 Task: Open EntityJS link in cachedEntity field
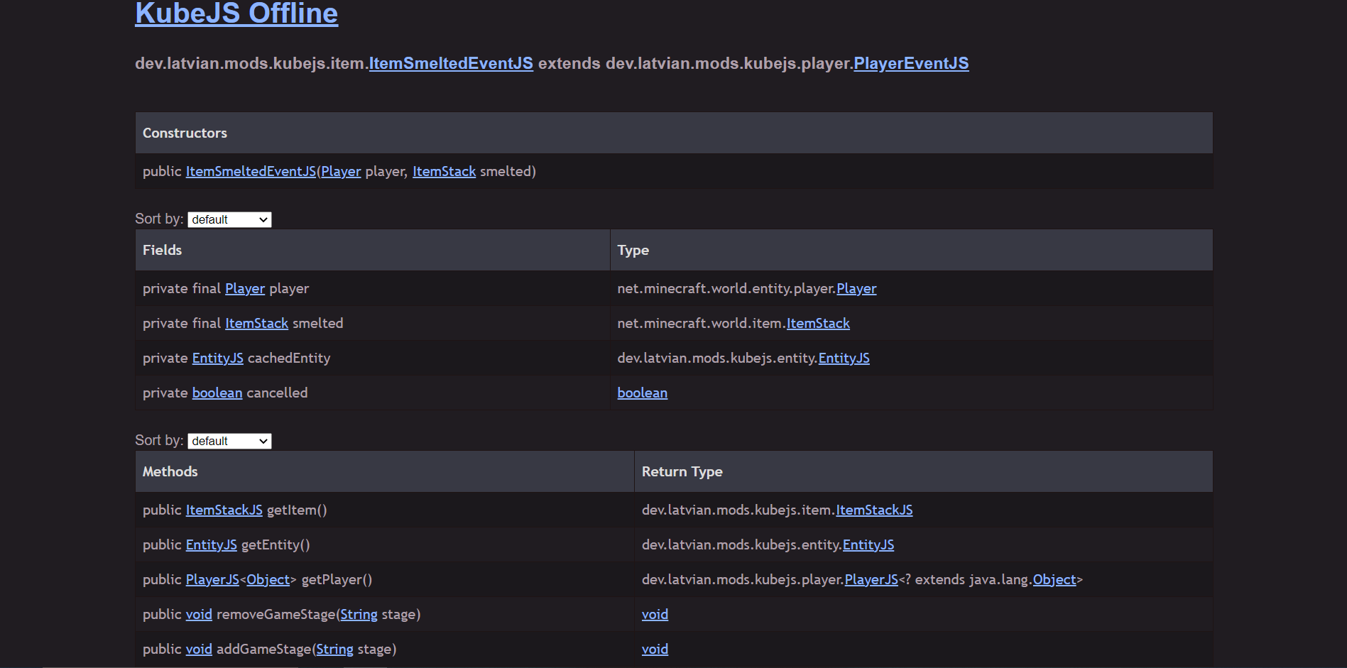click(x=217, y=358)
